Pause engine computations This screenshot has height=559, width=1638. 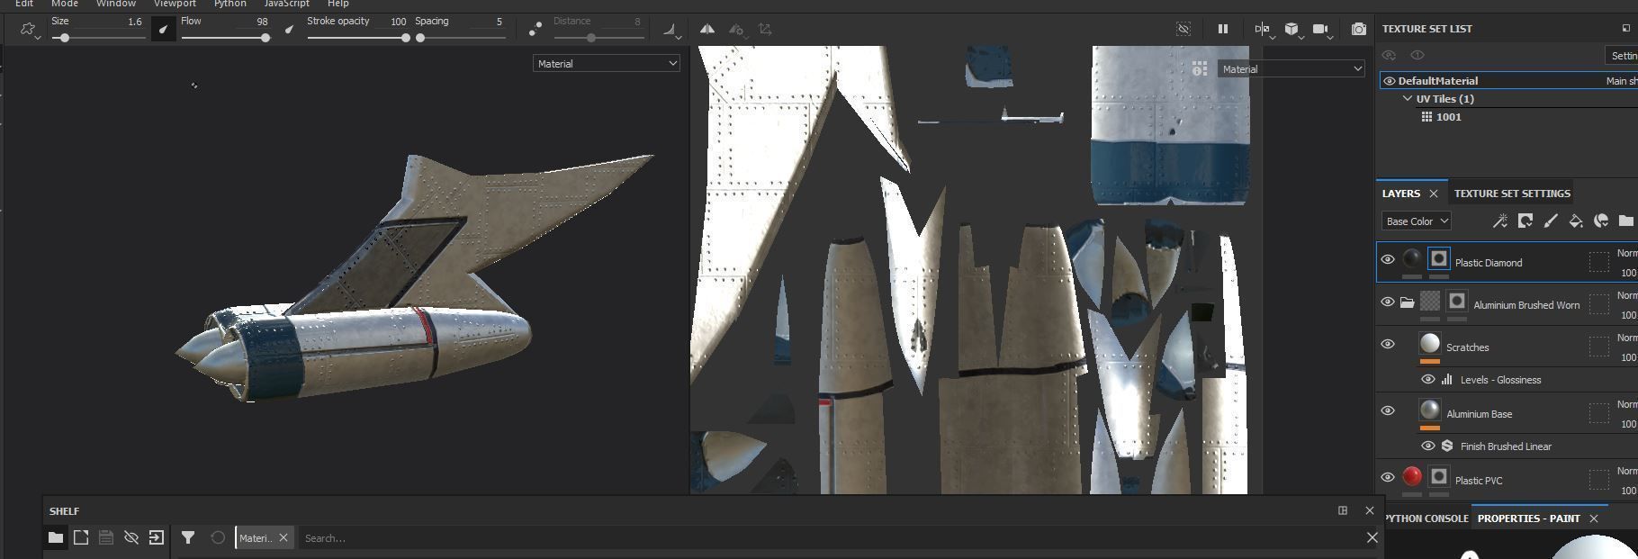[1223, 30]
